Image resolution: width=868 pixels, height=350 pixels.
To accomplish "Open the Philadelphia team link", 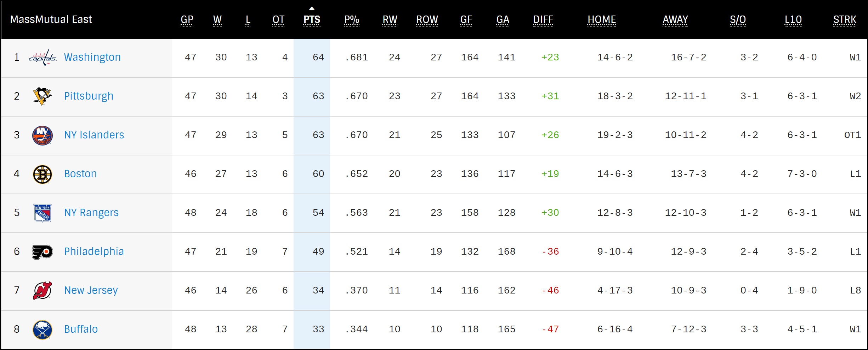I will click(x=94, y=251).
